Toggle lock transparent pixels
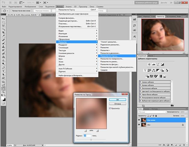189x147 pixels. click(x=148, y=116)
